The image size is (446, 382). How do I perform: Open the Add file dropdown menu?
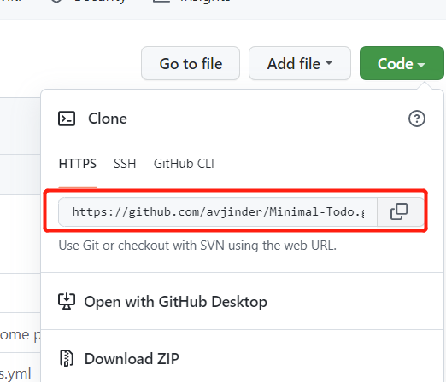(300, 63)
